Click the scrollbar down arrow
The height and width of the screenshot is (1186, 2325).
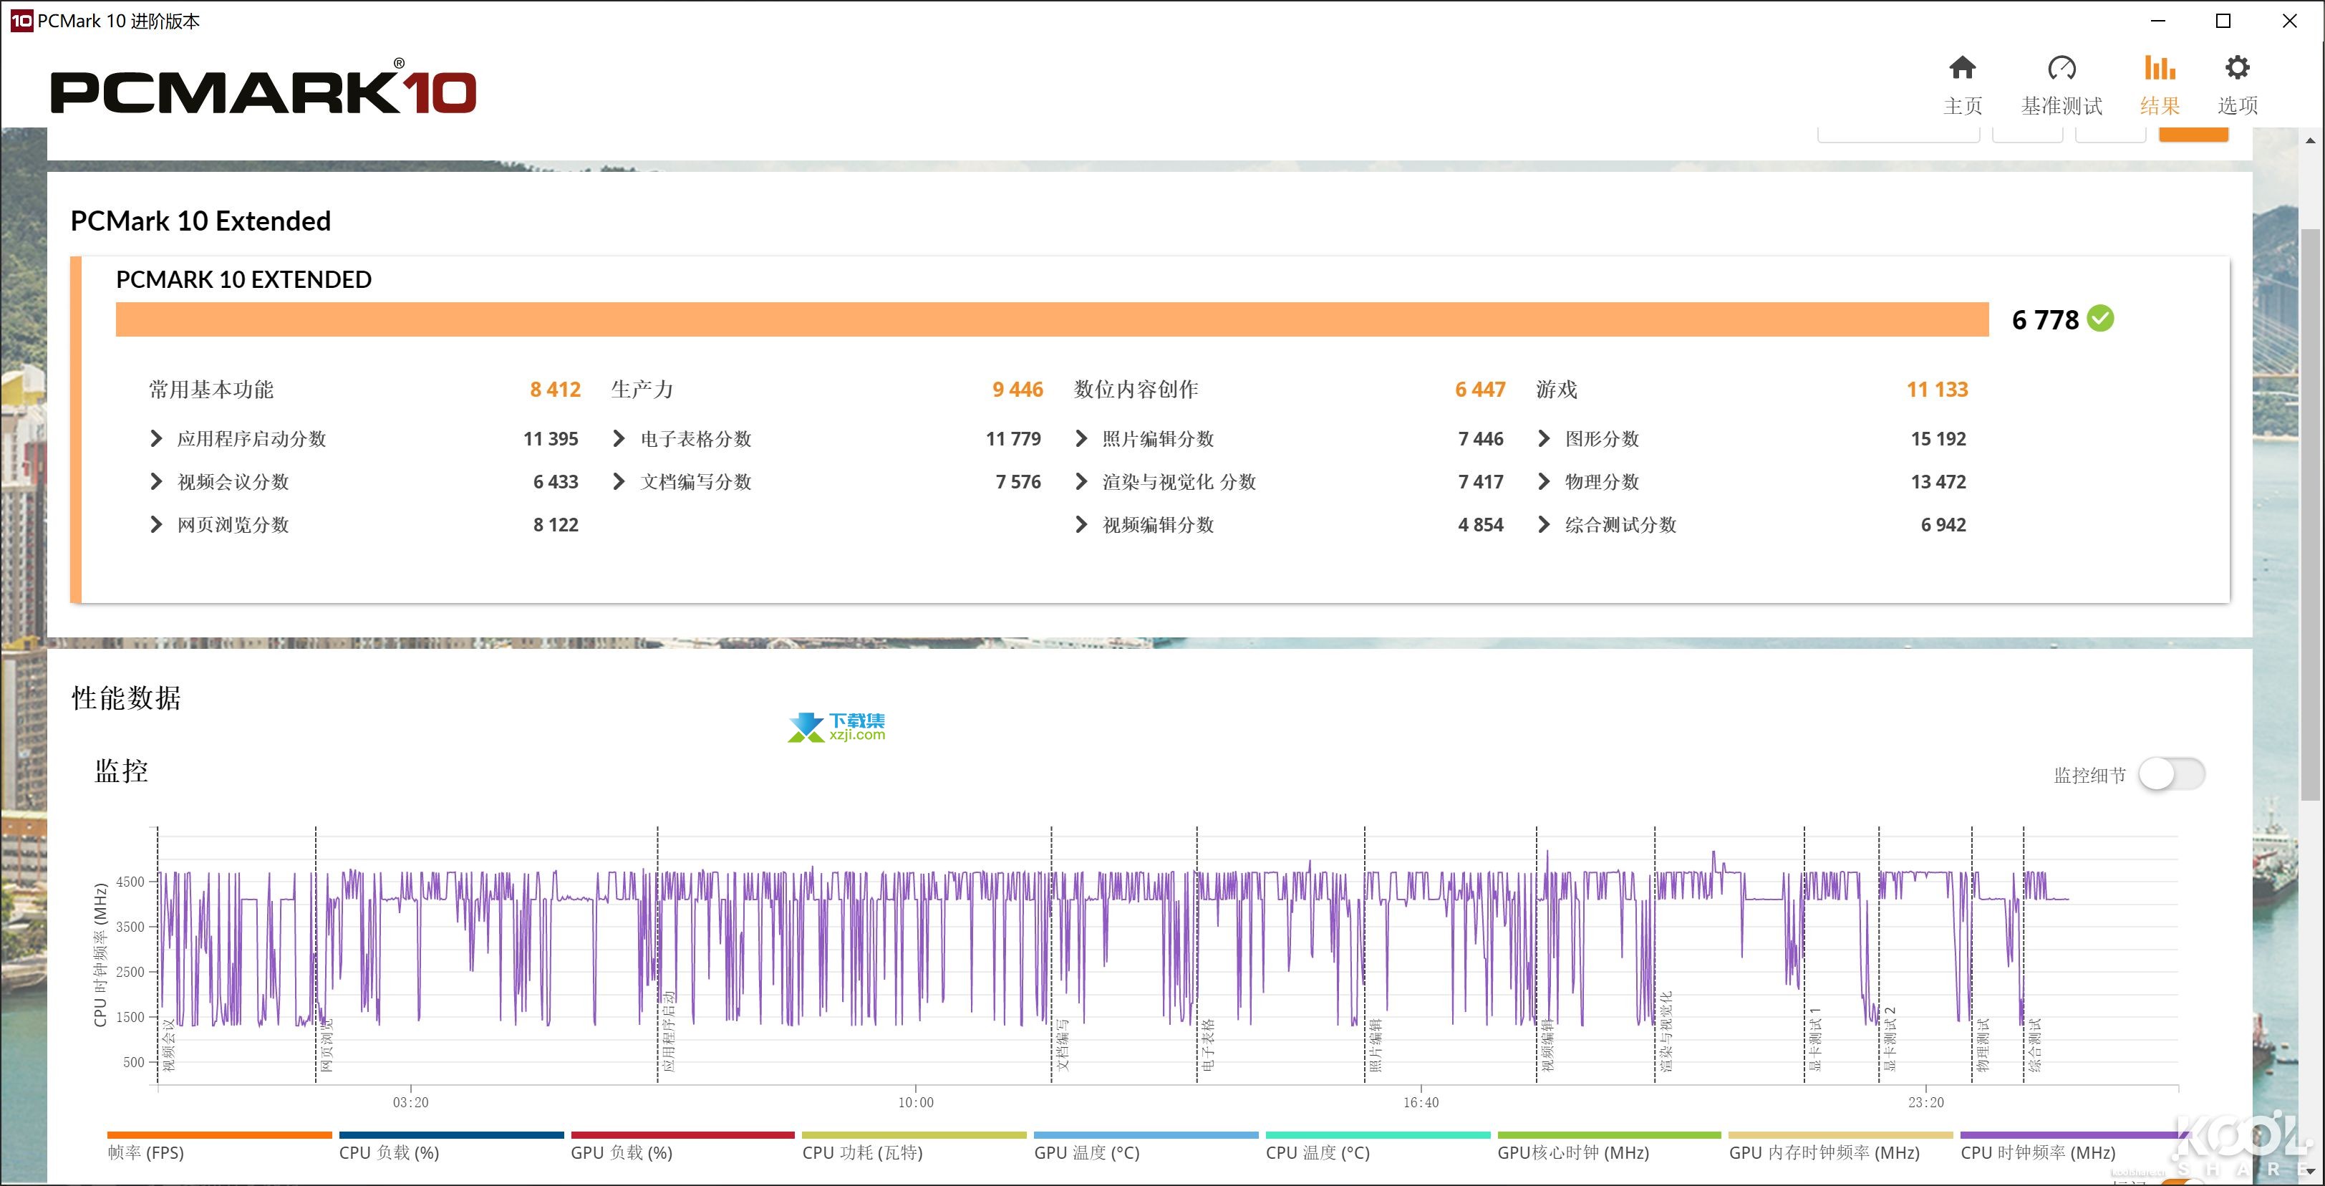(x=2311, y=1172)
